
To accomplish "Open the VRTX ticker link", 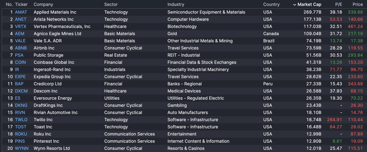I will pyautogui.click(x=20, y=27).
